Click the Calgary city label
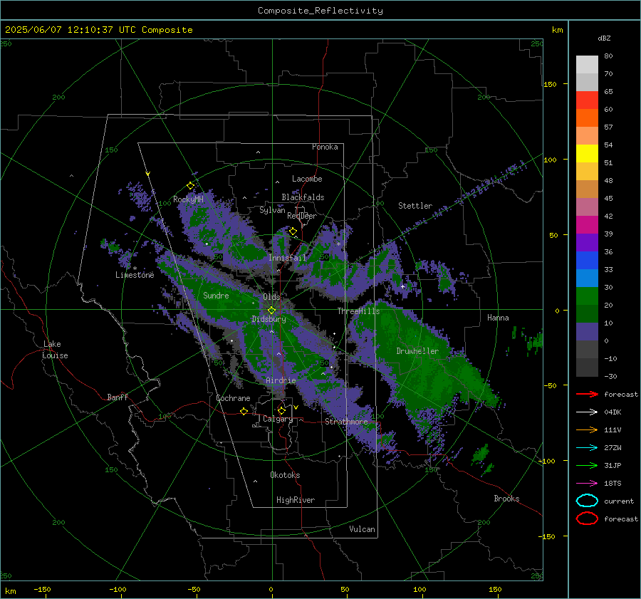This screenshot has width=641, height=599. (278, 419)
